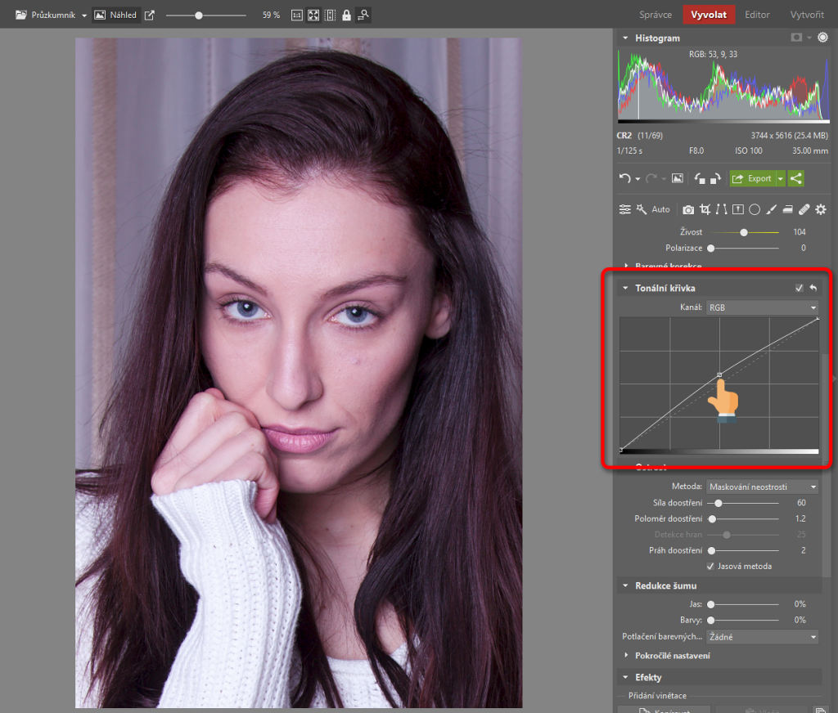Click the Náhled preview button

116,15
